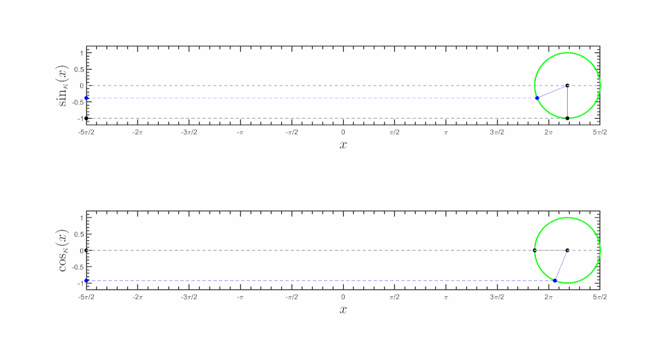The height and width of the screenshot is (348, 663).
Task: Click the black point at the top circle's bottom
Action: 567,118
